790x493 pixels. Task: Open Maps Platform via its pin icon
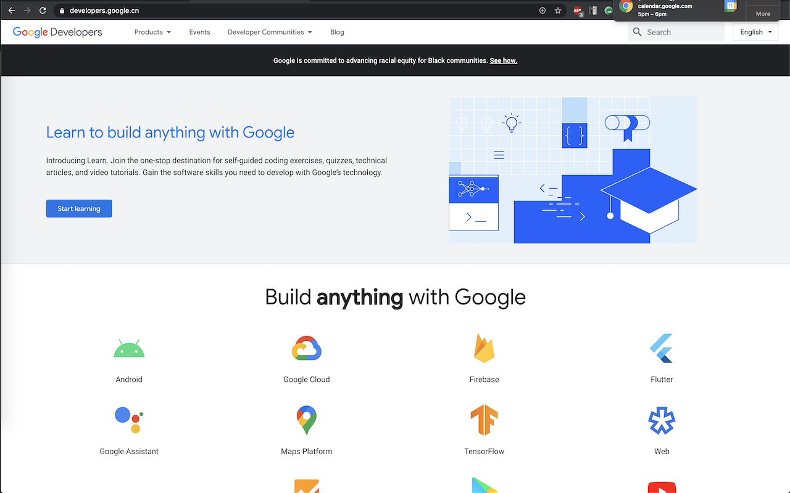(307, 420)
